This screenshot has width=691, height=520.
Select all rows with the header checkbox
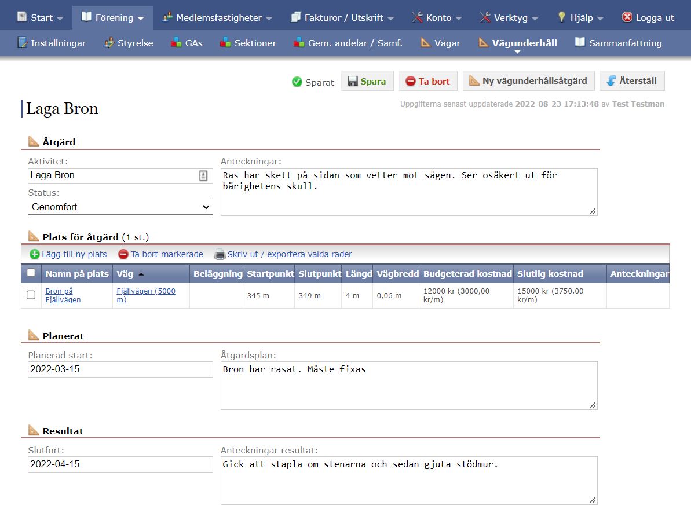point(31,273)
